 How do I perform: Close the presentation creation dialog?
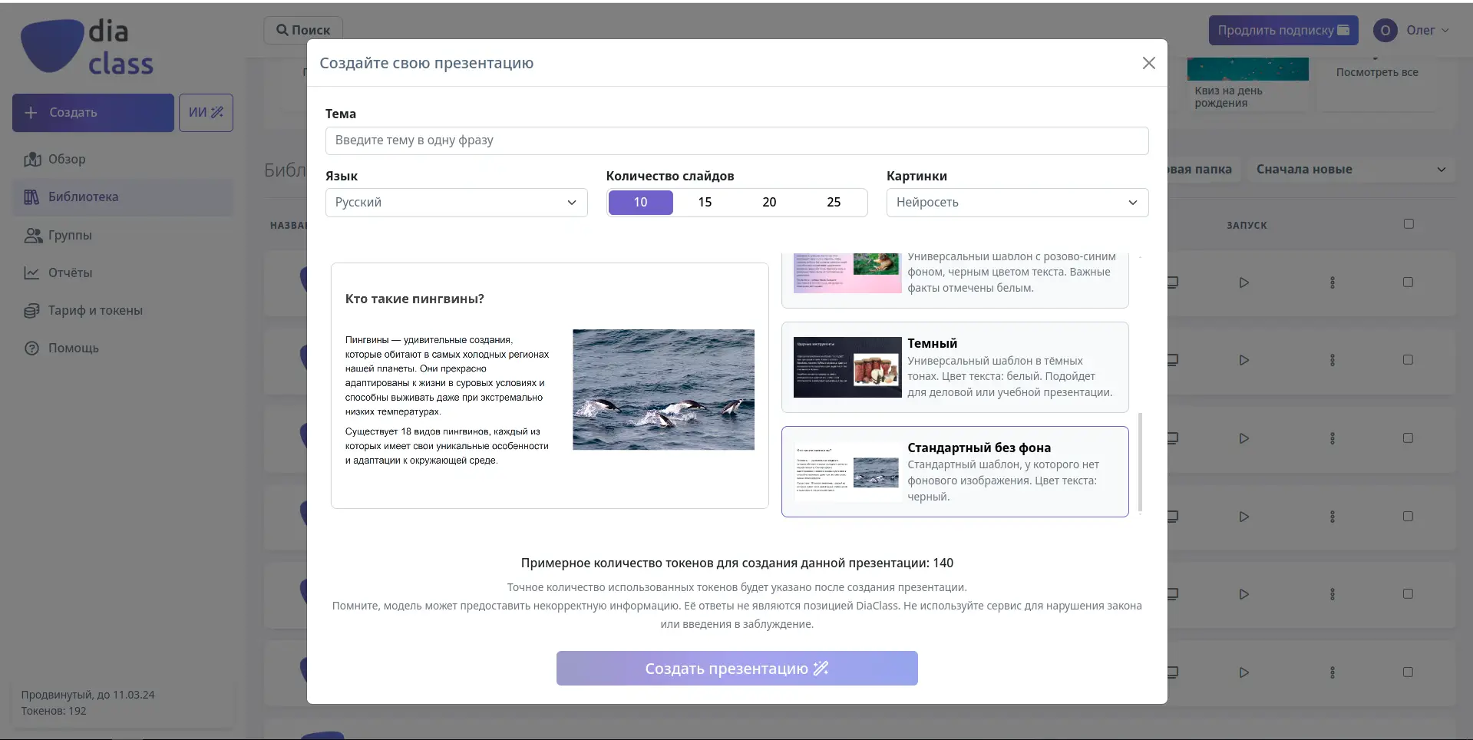coord(1148,63)
